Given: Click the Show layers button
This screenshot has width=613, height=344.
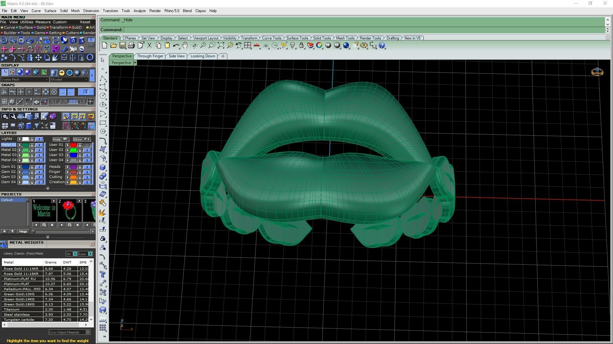Looking at the screenshot, I should [x=82, y=140].
